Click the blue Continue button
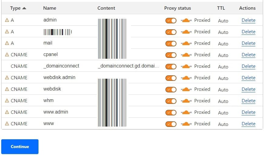264x155 pixels. tap(20, 147)
